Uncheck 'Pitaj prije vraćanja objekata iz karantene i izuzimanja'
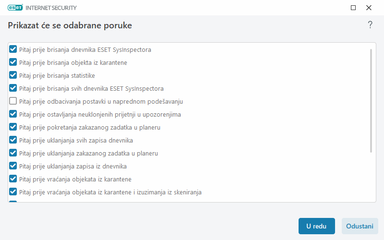The height and width of the screenshot is (240, 384). (13, 192)
